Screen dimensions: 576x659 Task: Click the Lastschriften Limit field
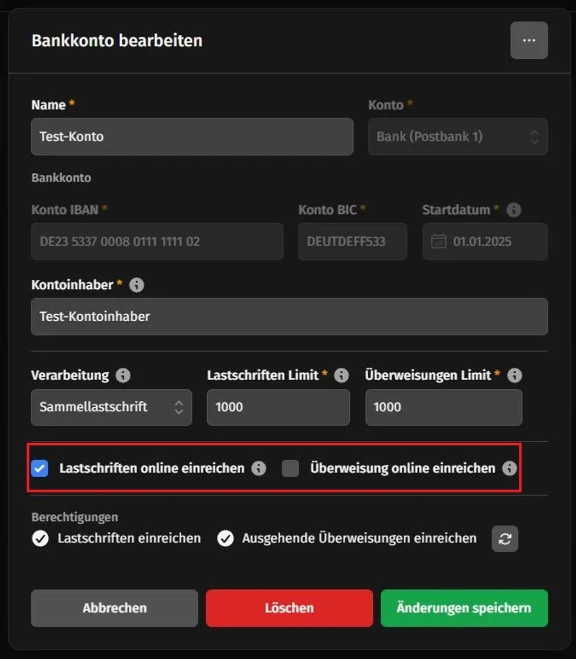(x=278, y=407)
